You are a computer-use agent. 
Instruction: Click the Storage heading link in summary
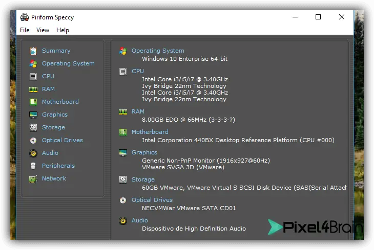click(x=143, y=179)
